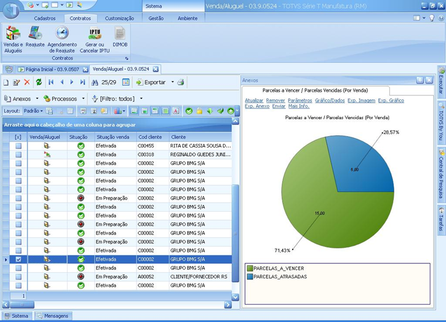Open the grid view icon beside 25/29

tap(126, 82)
